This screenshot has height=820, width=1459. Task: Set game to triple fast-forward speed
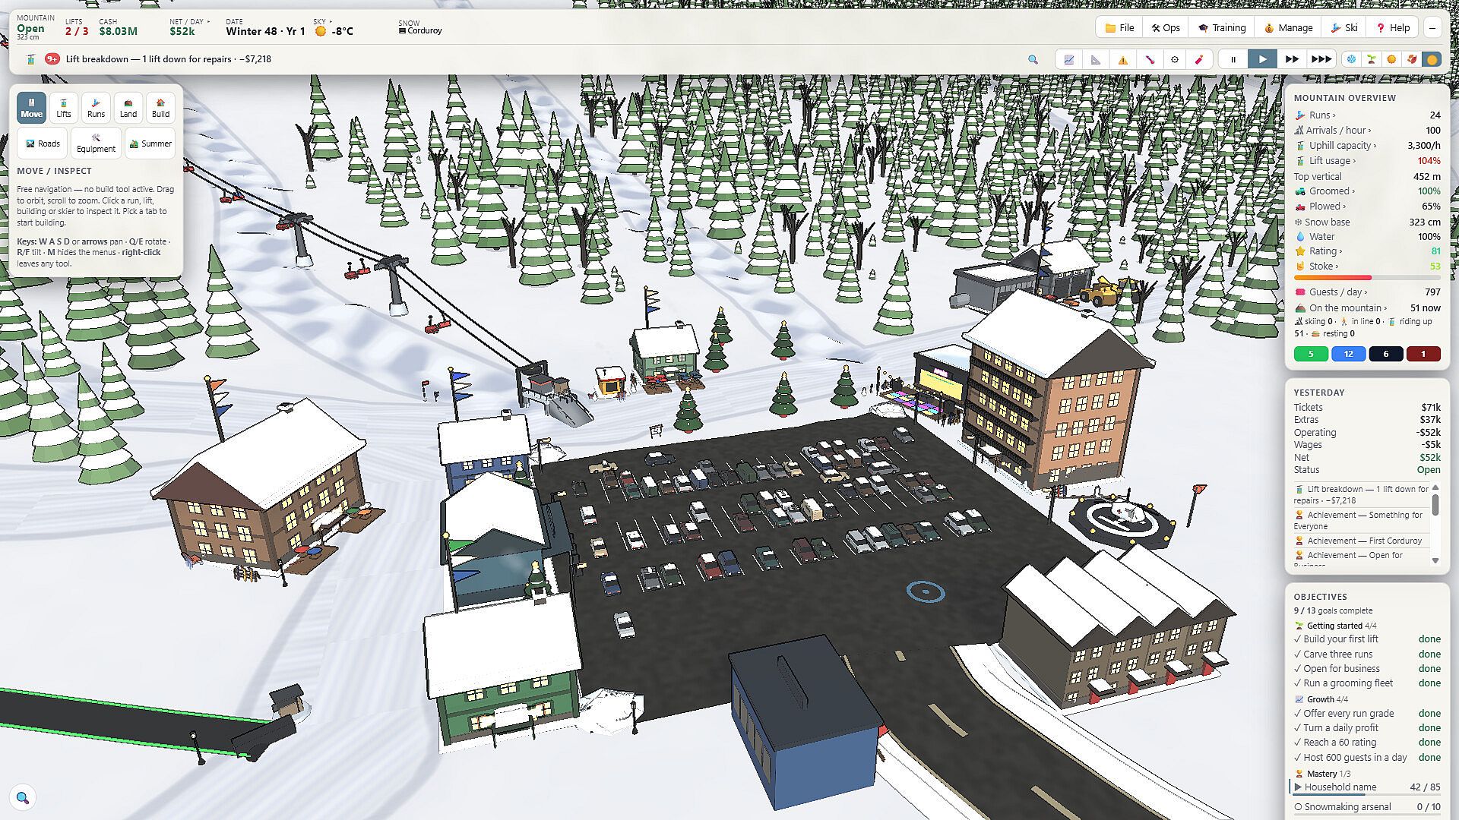(1321, 59)
